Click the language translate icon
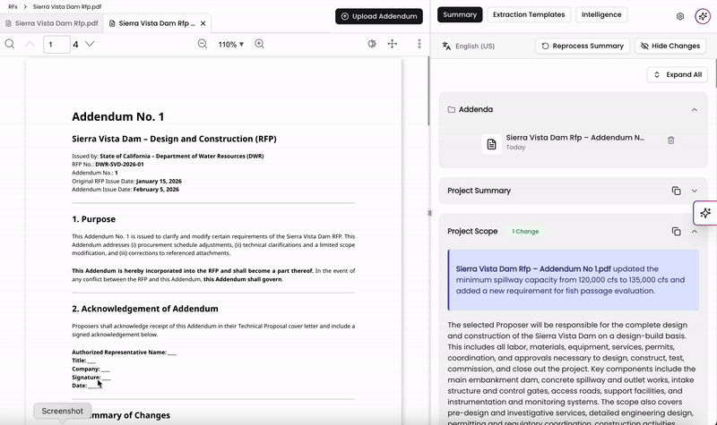This screenshot has width=717, height=425. pyautogui.click(x=446, y=46)
